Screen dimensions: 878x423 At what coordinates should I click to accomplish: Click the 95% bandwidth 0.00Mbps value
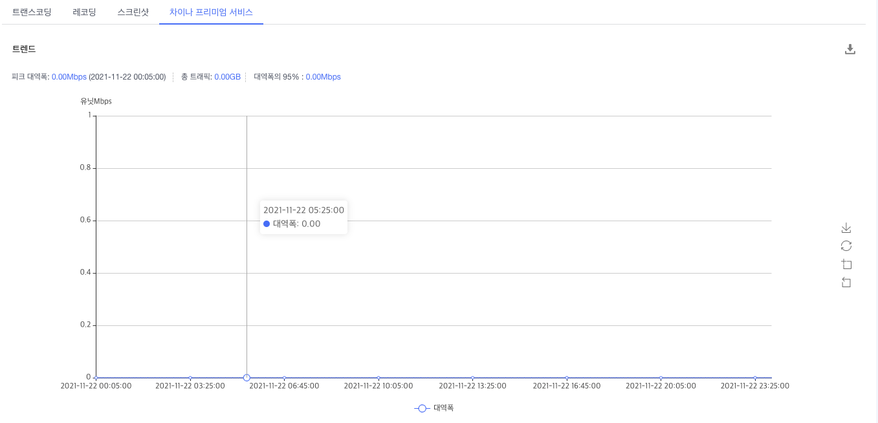pos(323,77)
